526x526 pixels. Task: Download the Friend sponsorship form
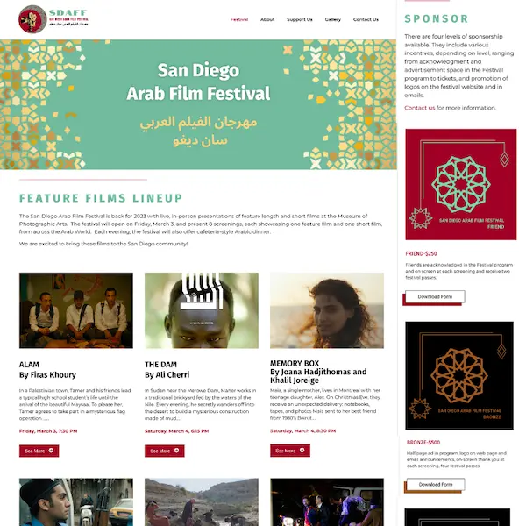tap(435, 297)
